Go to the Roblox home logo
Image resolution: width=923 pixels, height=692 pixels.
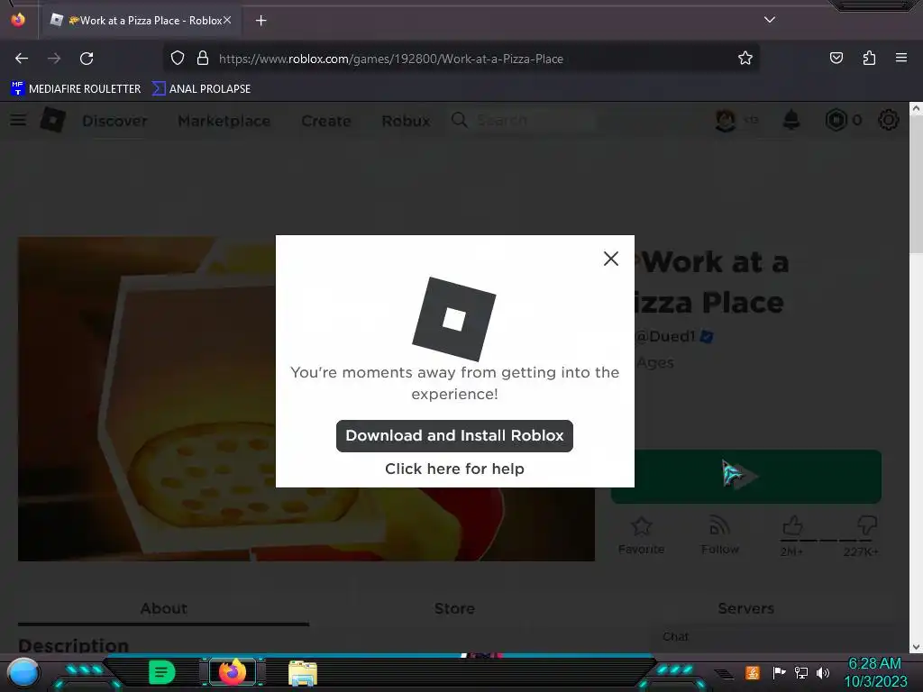(x=53, y=120)
